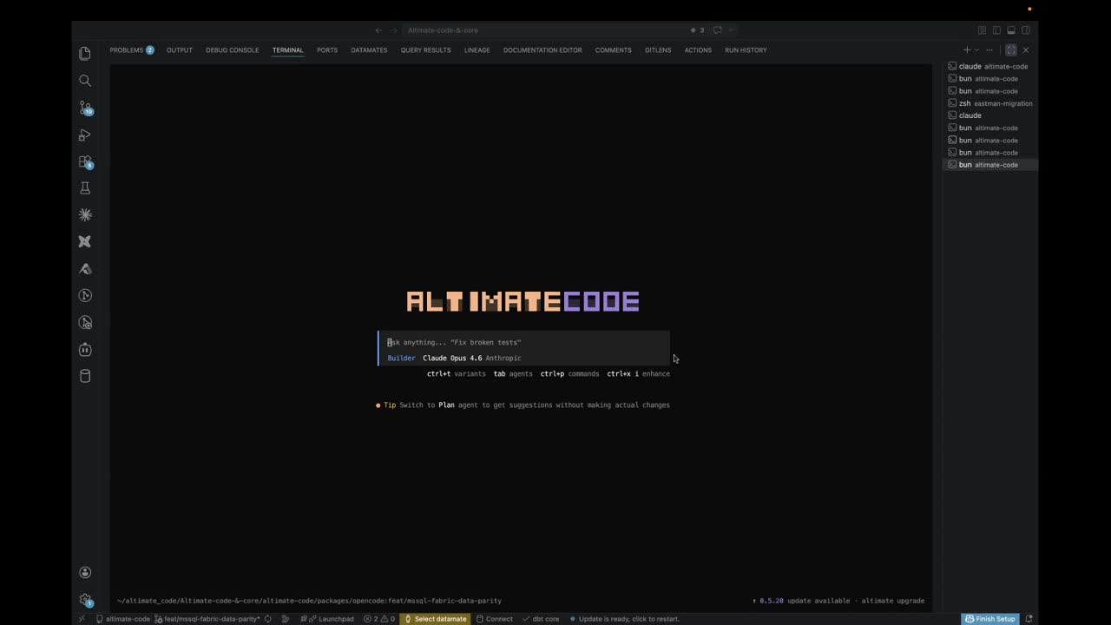The image size is (1111, 625).
Task: Select the highlighted last bun altimate-code terminal
Action: 990,165
